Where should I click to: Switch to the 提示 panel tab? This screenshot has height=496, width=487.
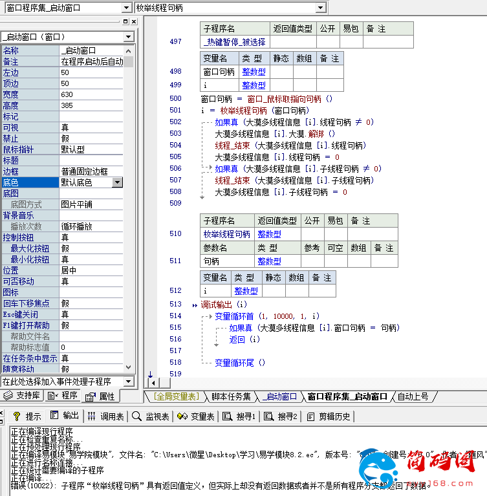coord(28,416)
